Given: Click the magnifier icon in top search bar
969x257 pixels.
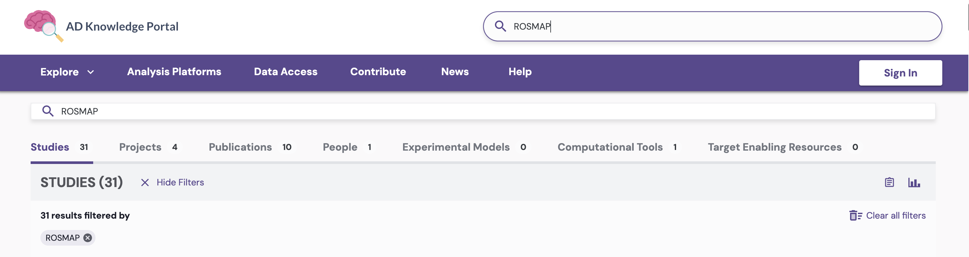Looking at the screenshot, I should pos(500,26).
